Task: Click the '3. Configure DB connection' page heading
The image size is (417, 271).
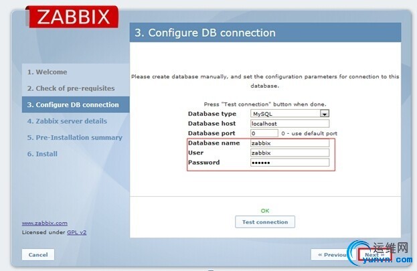Action: [205, 33]
